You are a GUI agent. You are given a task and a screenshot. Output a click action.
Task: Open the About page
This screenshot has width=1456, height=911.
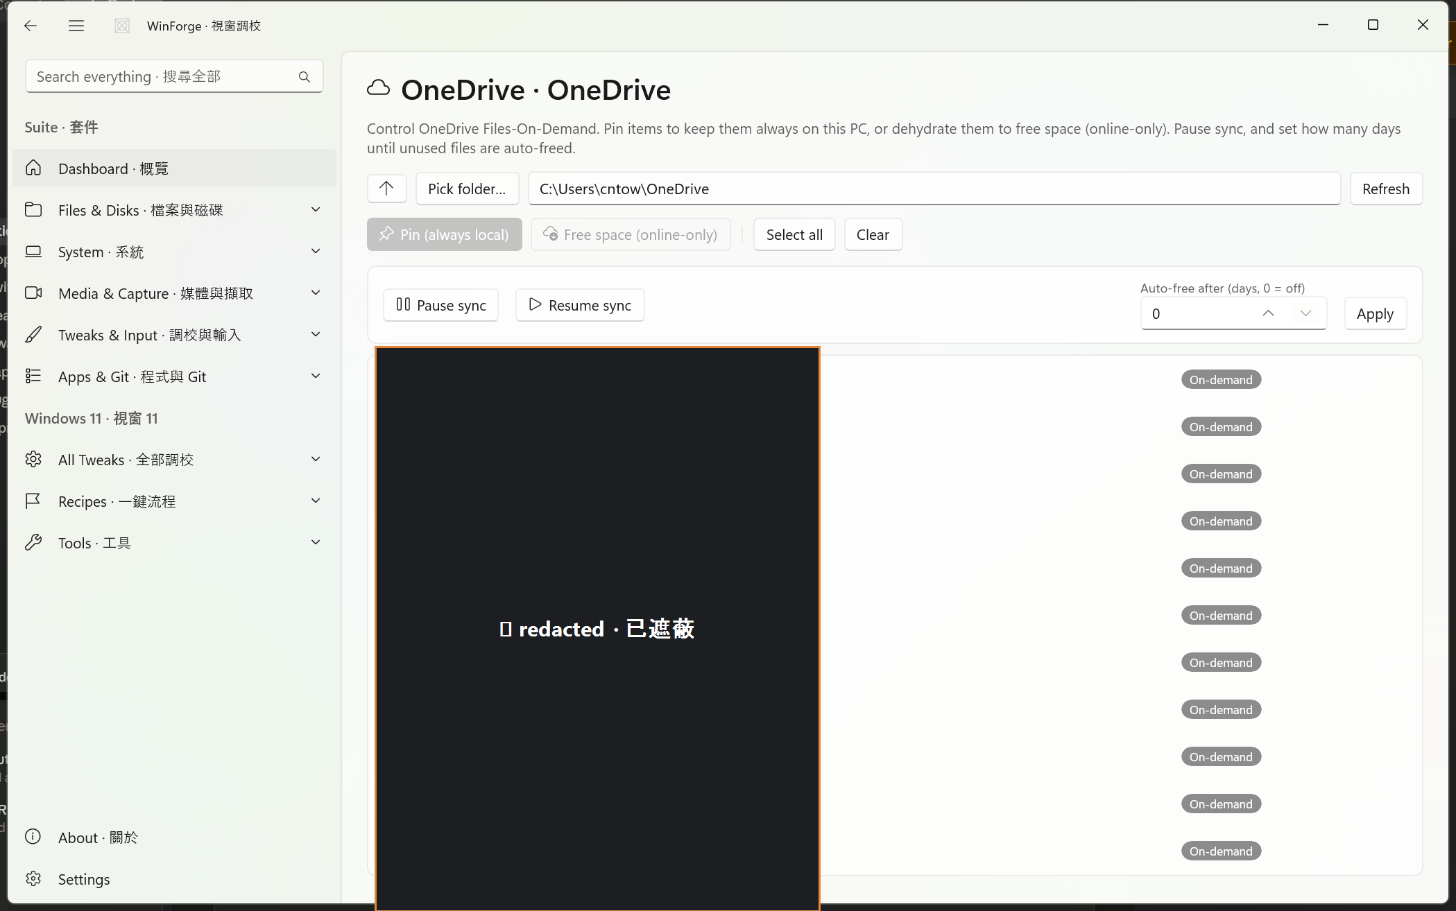point(174,838)
